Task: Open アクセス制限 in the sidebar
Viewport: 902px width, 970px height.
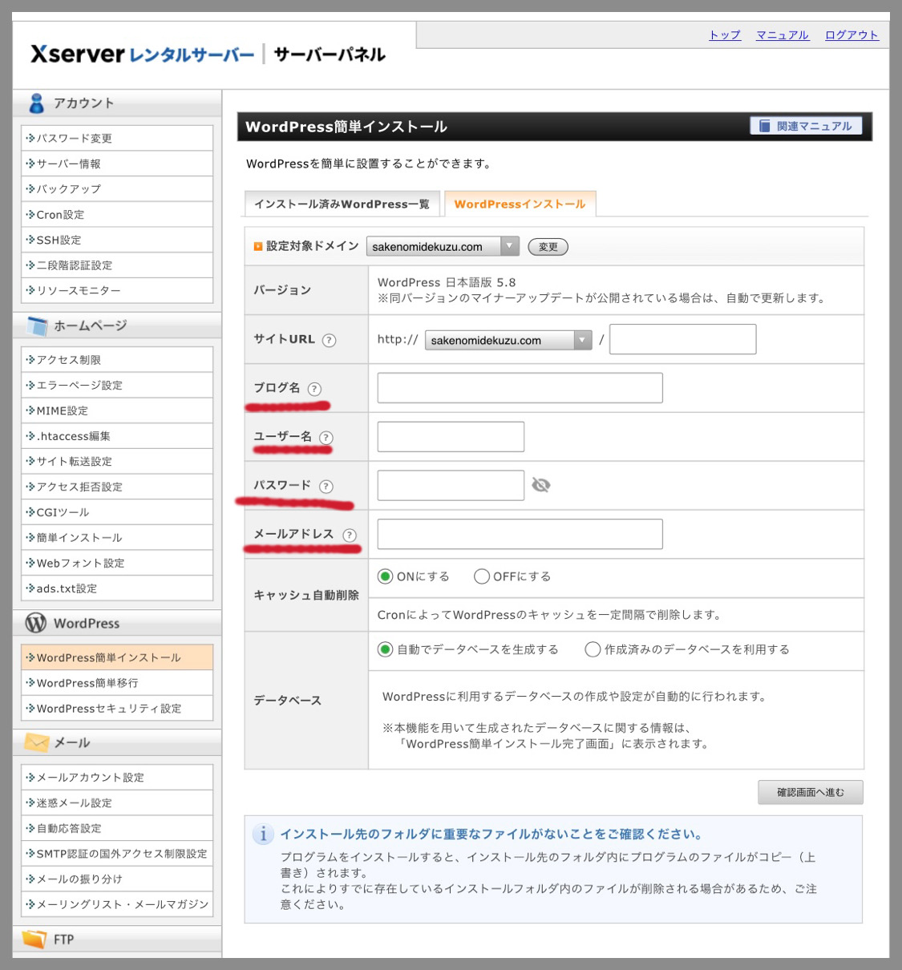Action: [x=117, y=360]
